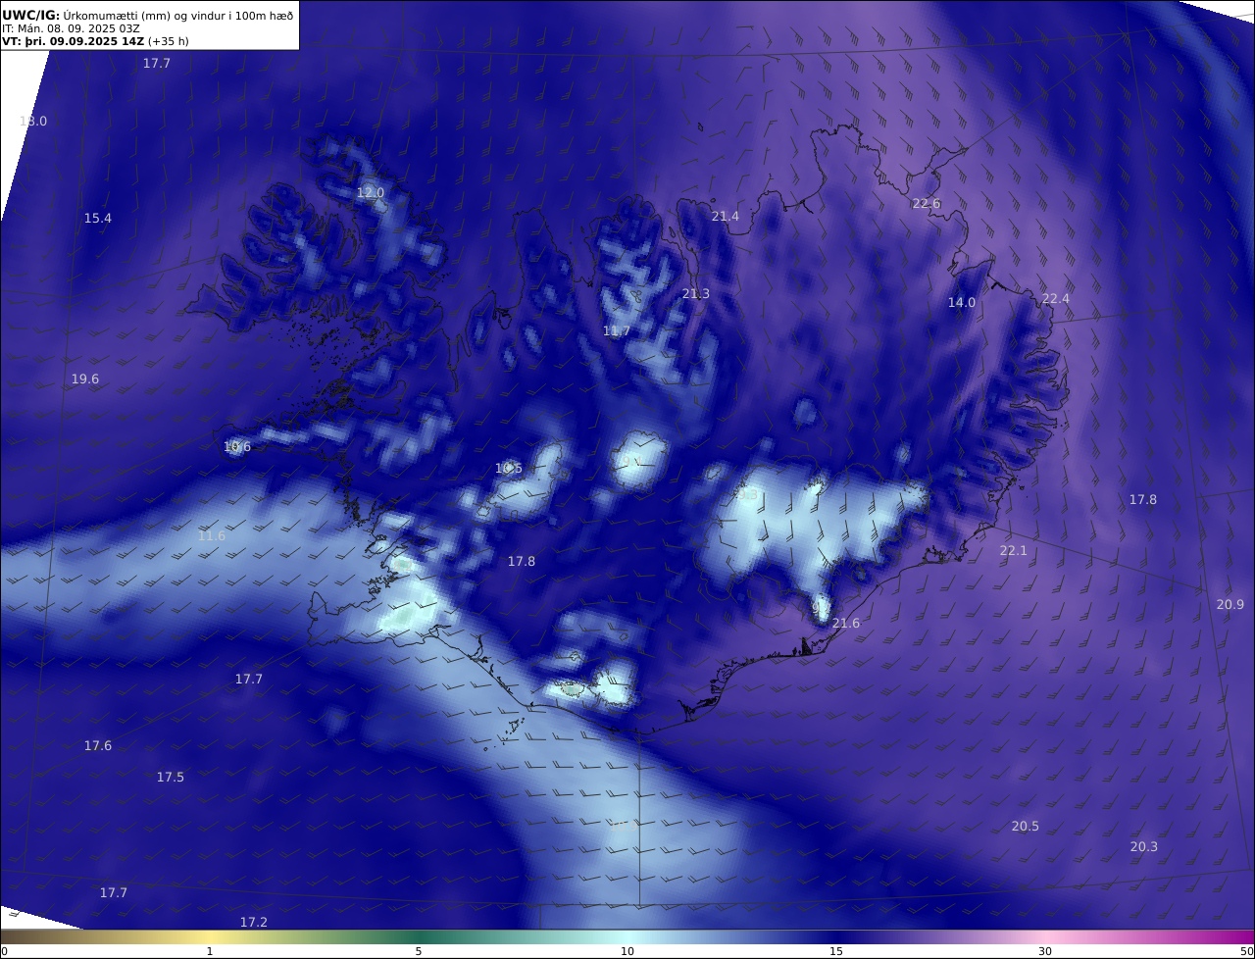Select the 5 tick label on the color scale
Screen dimensions: 1255x959
click(419, 951)
